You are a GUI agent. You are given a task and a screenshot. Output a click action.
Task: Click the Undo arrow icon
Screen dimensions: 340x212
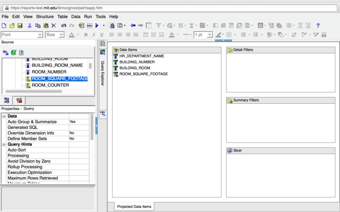(x=63, y=25)
